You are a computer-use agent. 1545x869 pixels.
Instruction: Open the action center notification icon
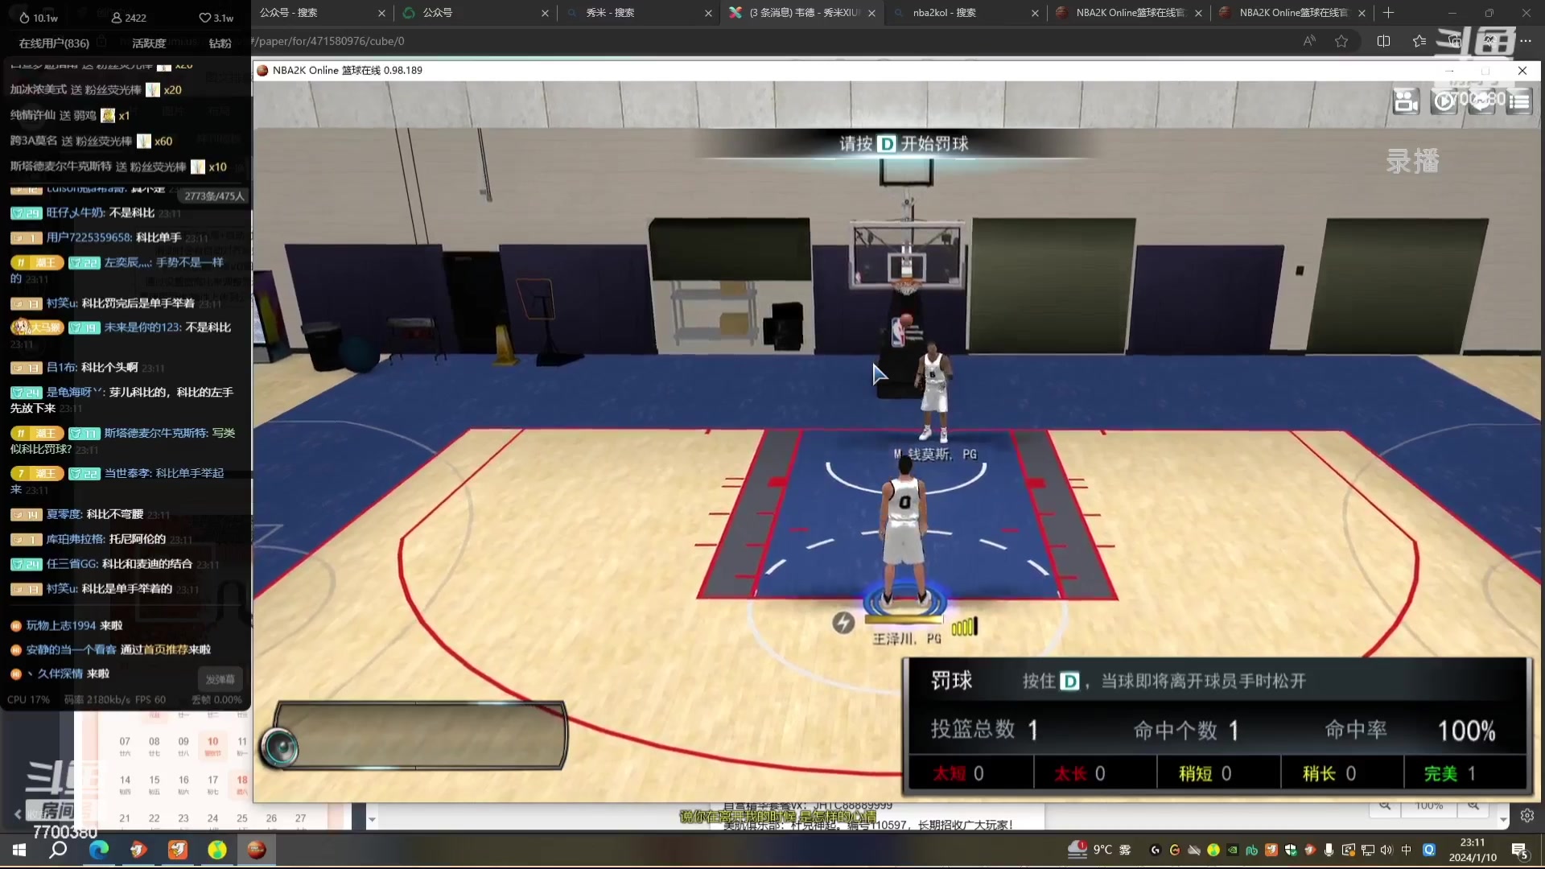tap(1520, 850)
